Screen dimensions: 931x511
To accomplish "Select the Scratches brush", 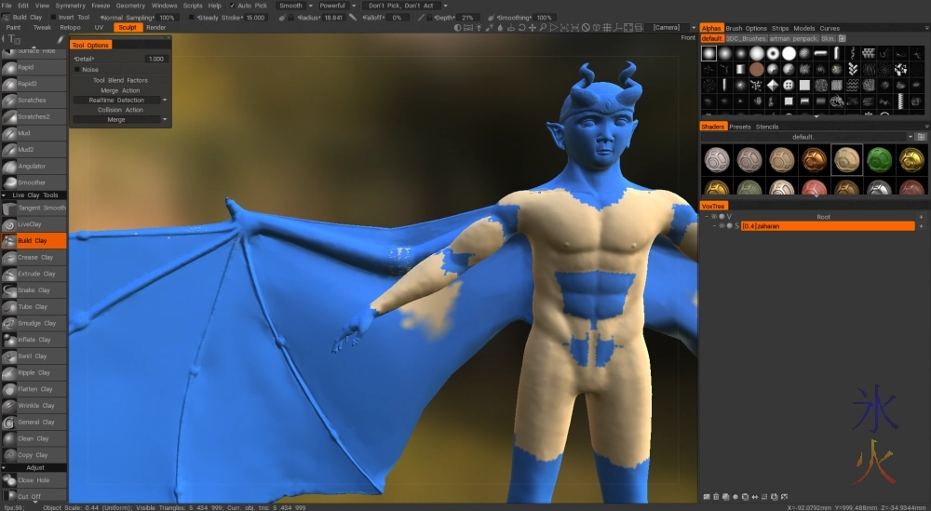I will click(34, 101).
